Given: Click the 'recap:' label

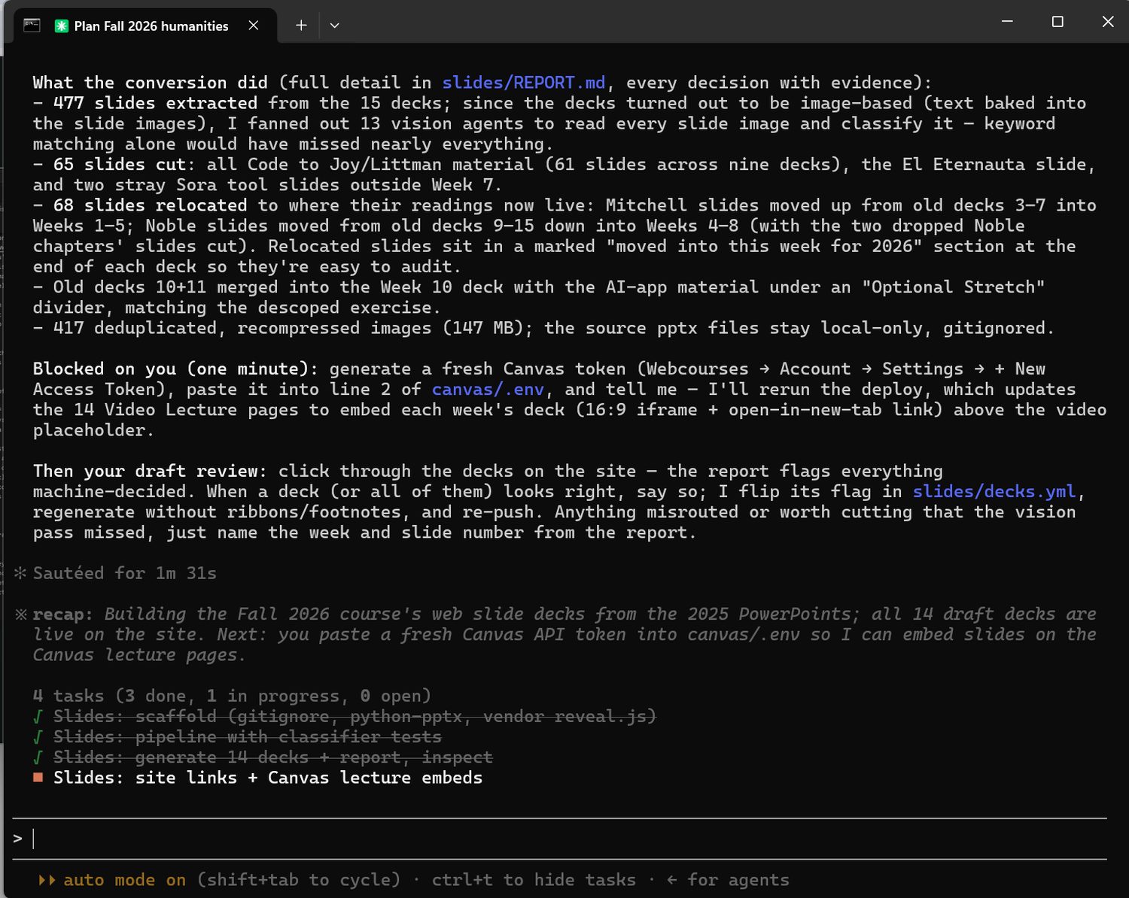Looking at the screenshot, I should (x=63, y=614).
